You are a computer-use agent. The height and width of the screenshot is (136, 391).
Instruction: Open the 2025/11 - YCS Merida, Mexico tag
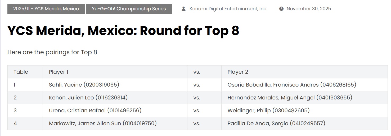(x=46, y=9)
